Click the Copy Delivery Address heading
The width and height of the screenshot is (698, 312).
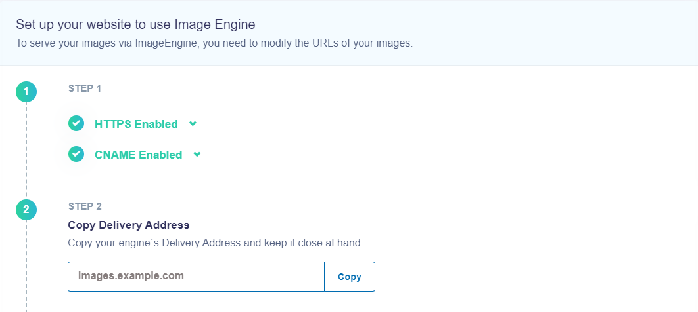point(129,225)
